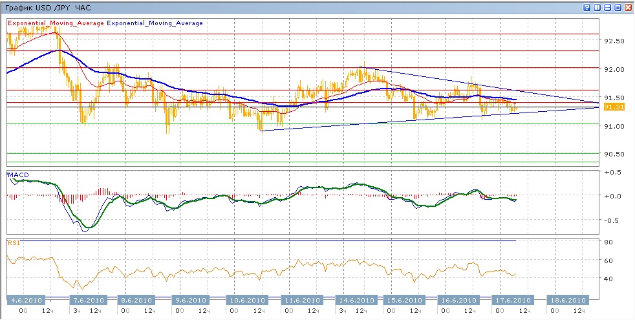
Task: Click the RSI indicator label
Action: 14,243
